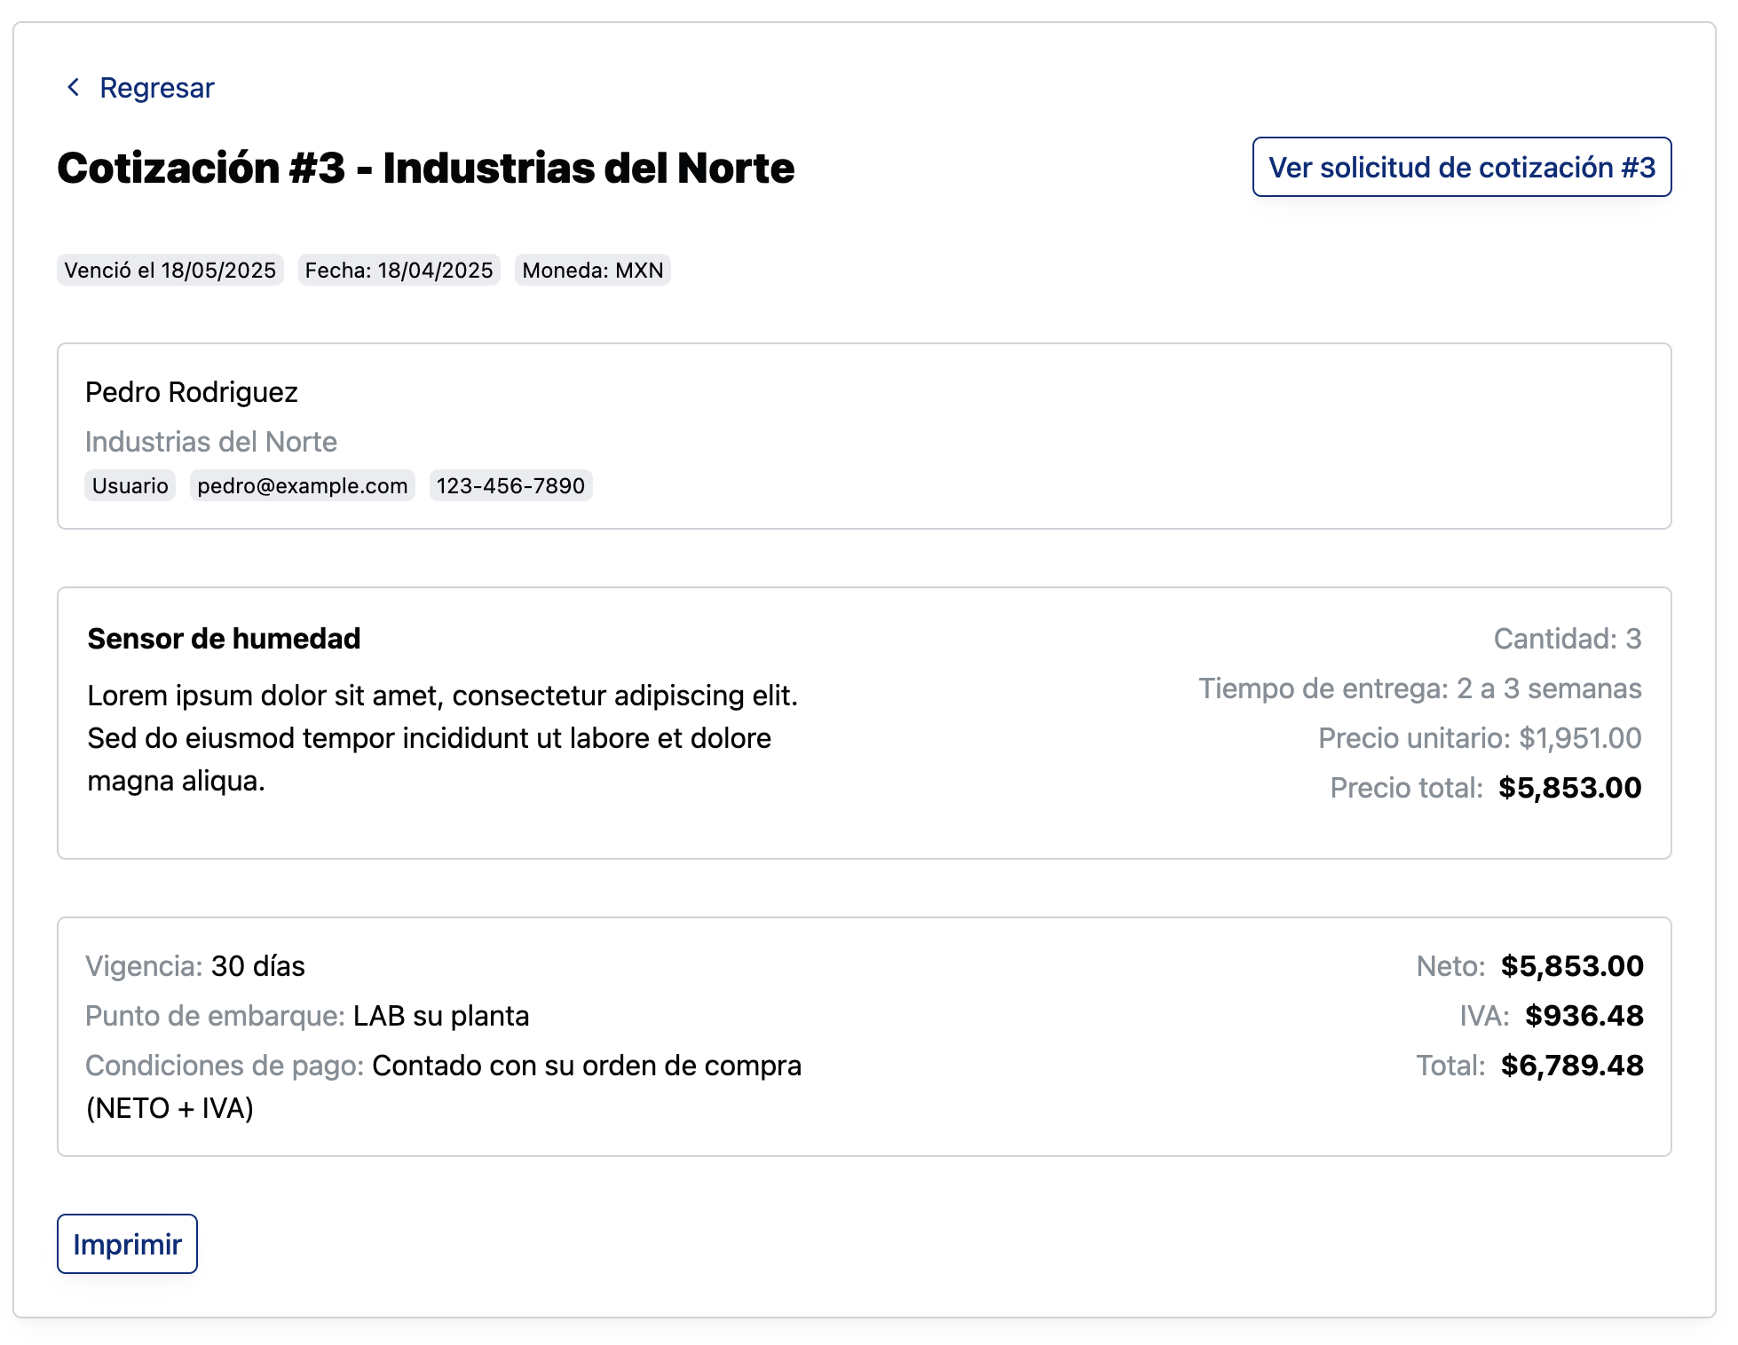Click the Vigencia 30 días text

(195, 966)
